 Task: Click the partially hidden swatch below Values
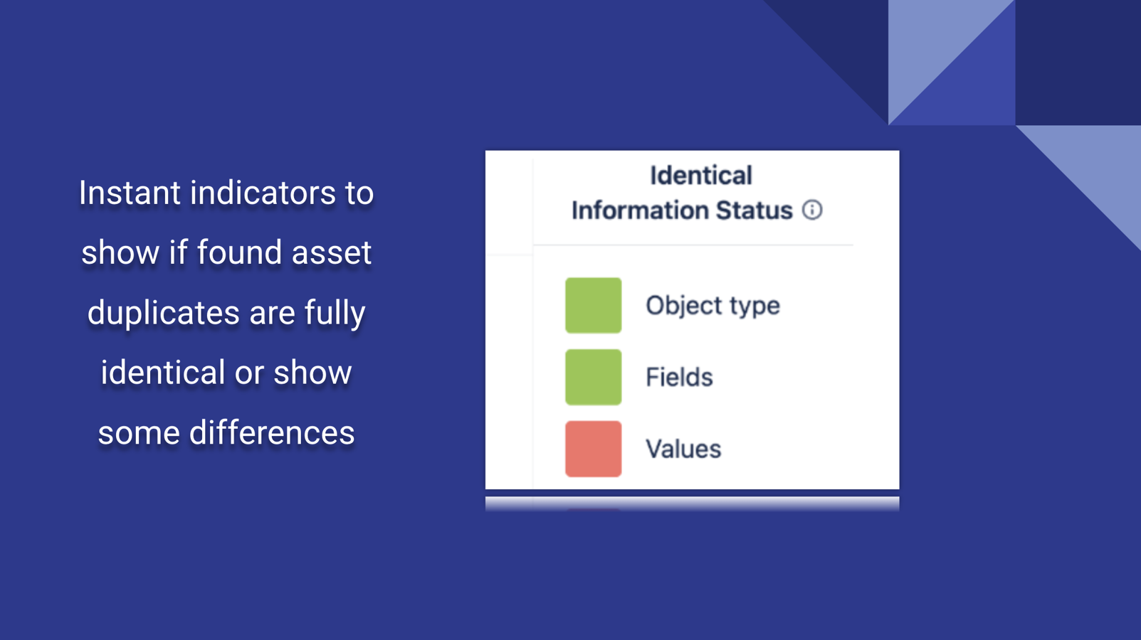pyautogui.click(x=593, y=508)
